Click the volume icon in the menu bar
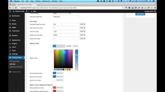The image size is (165, 92). [x=133, y=1]
